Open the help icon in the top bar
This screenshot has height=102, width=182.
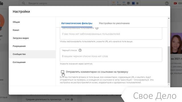coord(167,3)
